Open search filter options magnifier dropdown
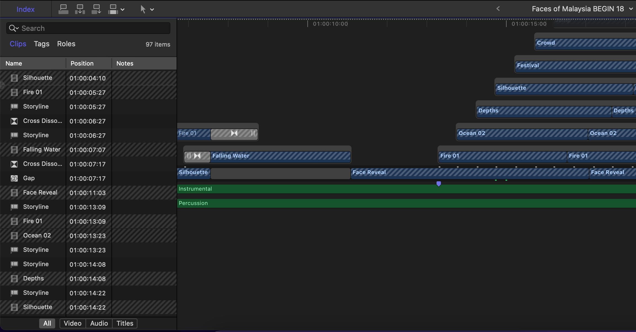 point(14,28)
